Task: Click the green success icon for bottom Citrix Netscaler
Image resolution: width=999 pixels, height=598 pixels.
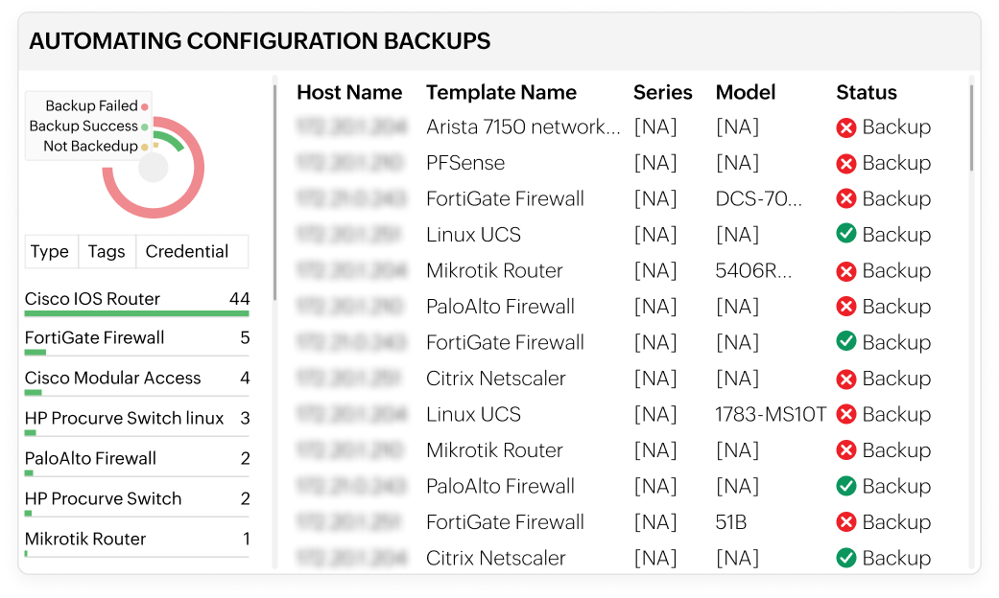Action: coord(845,557)
